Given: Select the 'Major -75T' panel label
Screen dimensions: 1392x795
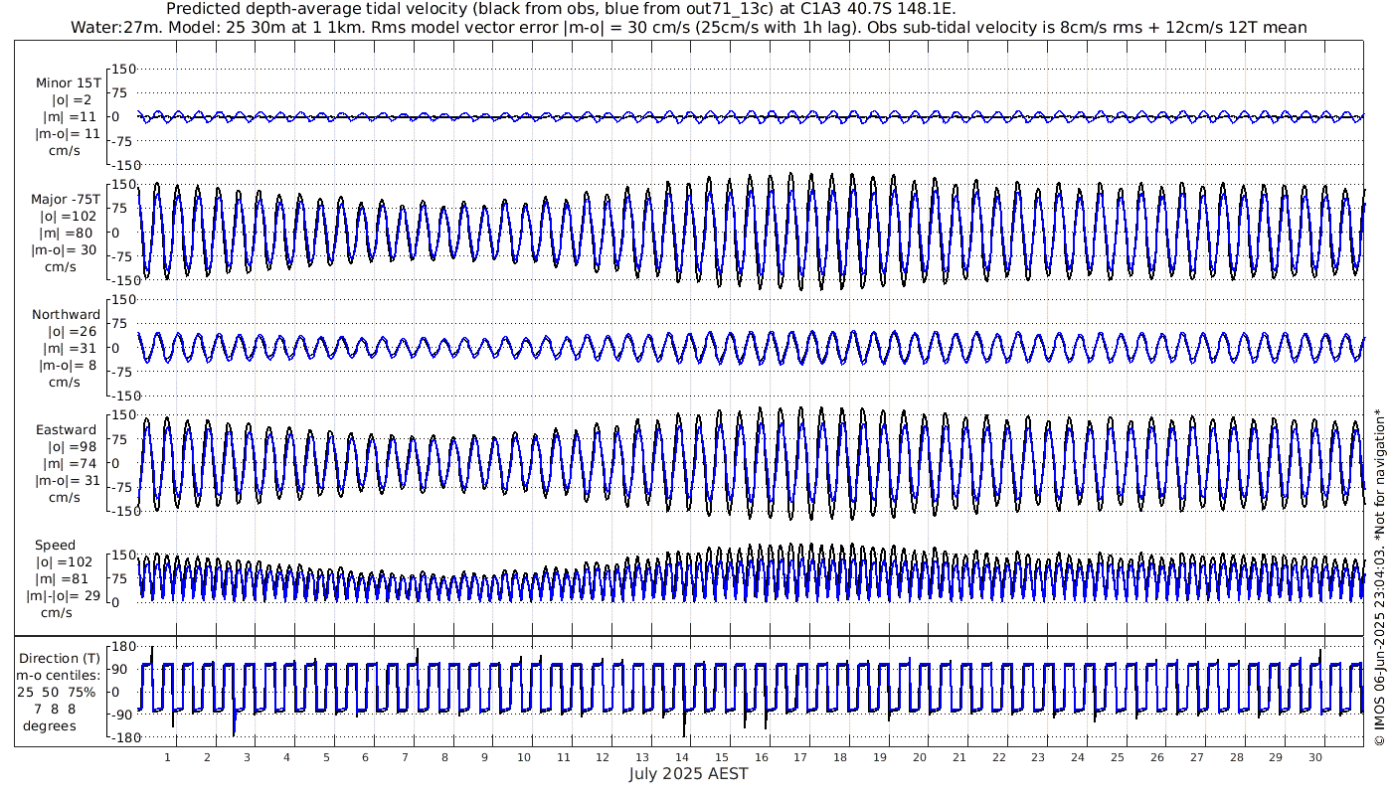Looking at the screenshot, I should [x=66, y=199].
